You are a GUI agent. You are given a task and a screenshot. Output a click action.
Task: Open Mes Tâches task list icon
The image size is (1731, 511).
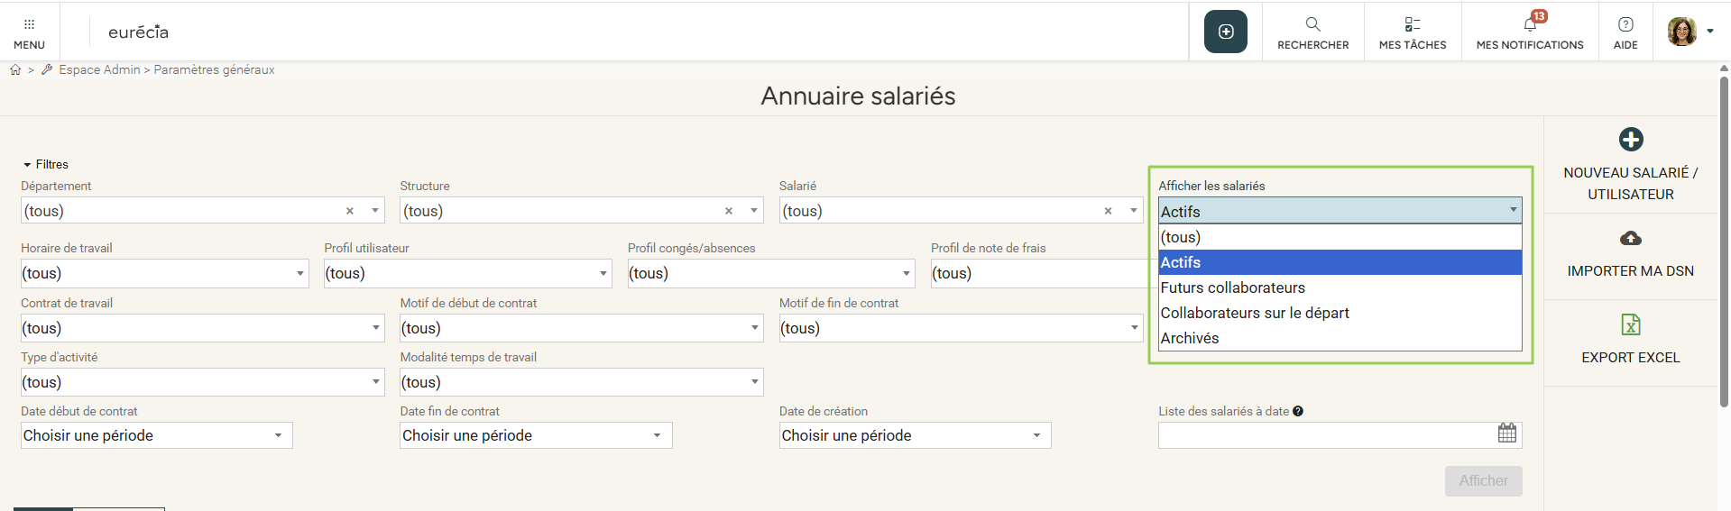1412,24
